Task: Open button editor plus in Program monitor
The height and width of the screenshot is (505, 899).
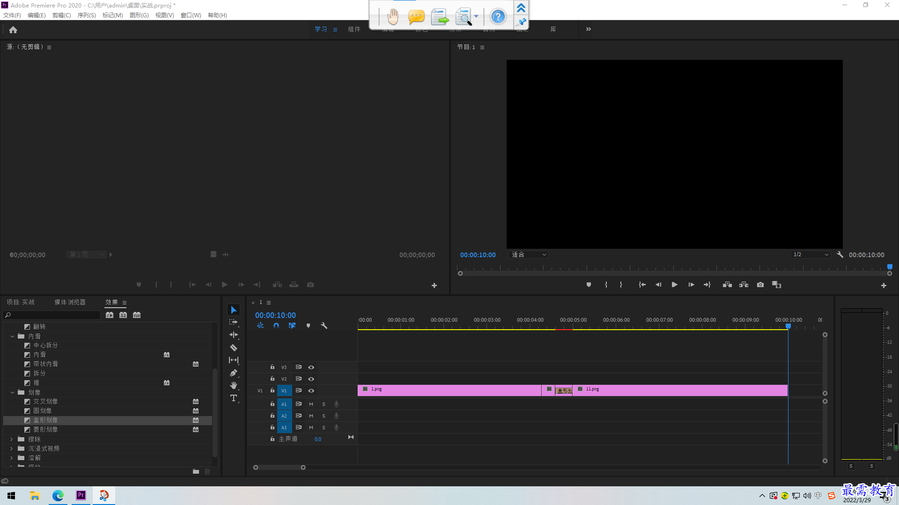Action: 884,285
